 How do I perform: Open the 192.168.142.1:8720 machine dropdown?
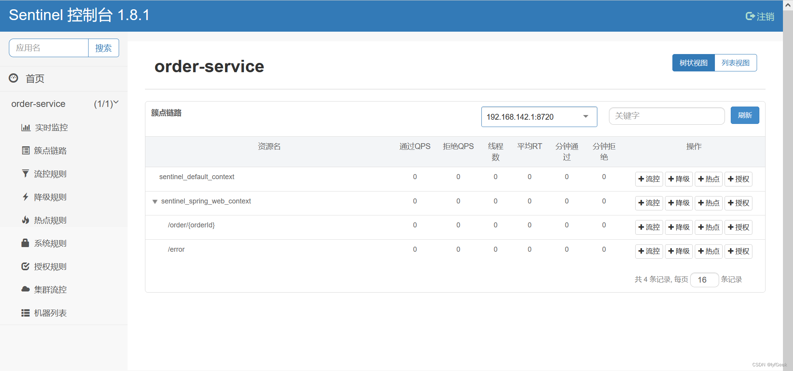point(539,117)
